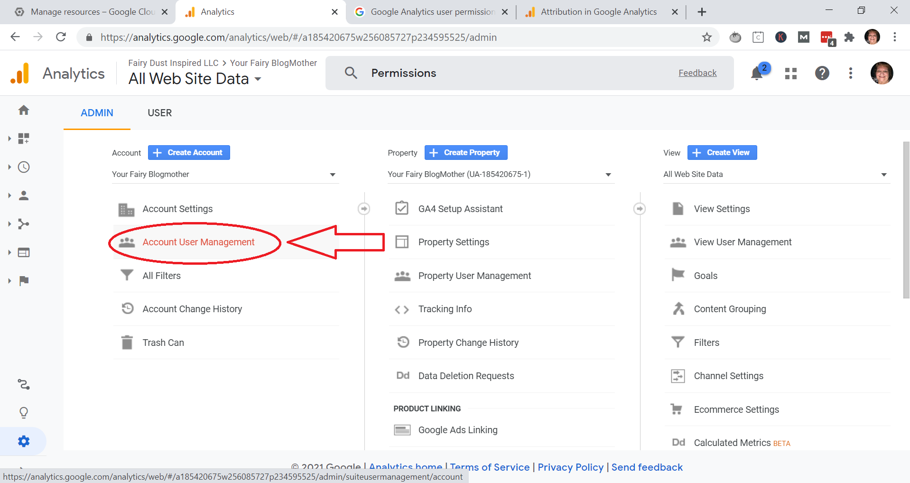910x483 pixels.
Task: Click the search magnifier icon
Action: [351, 73]
